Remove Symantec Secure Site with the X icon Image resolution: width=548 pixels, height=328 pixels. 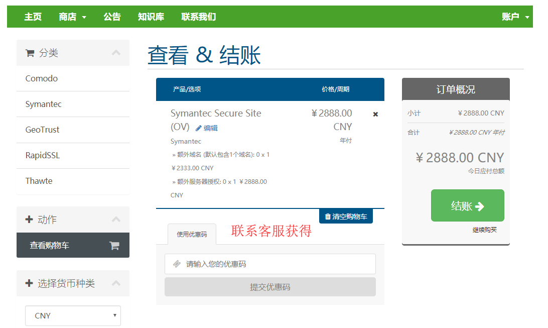tap(375, 114)
